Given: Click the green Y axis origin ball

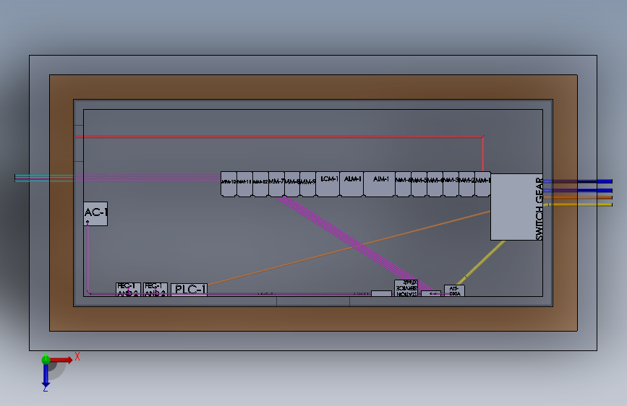Looking at the screenshot, I should click(x=46, y=360).
